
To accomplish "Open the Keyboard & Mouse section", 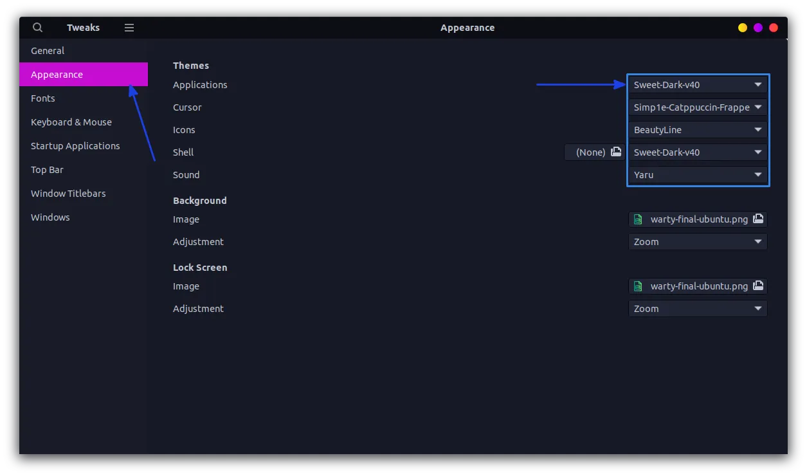I will click(71, 122).
